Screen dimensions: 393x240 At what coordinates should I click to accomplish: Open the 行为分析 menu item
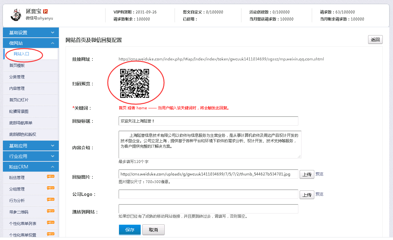click(31, 201)
